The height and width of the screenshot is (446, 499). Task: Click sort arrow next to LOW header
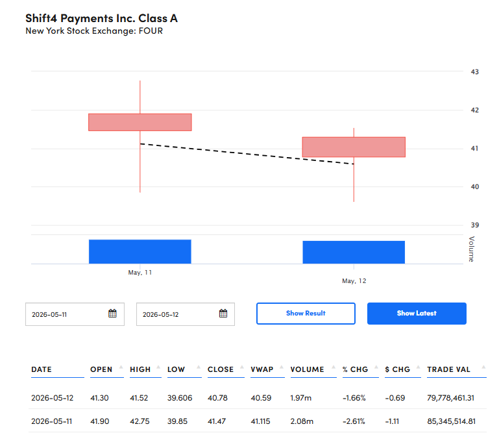(x=199, y=367)
